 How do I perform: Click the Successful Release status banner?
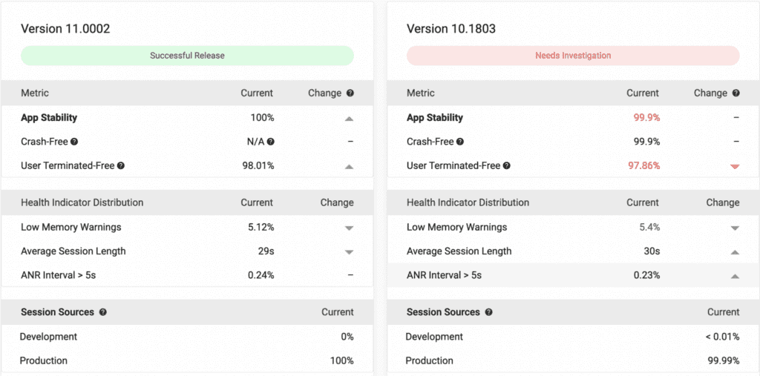click(x=187, y=56)
